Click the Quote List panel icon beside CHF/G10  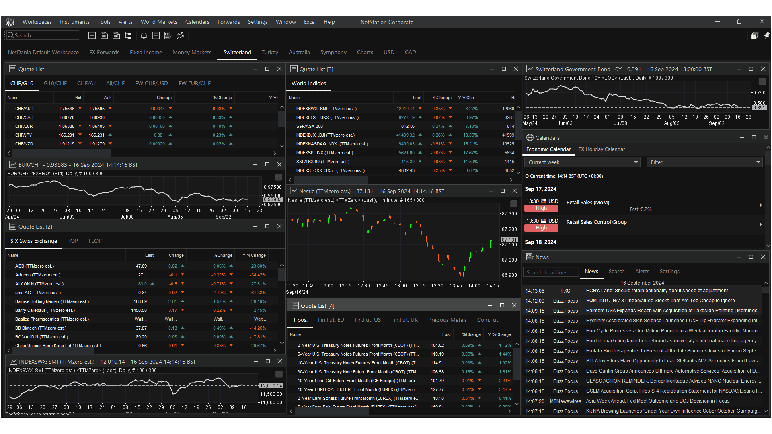(x=13, y=69)
